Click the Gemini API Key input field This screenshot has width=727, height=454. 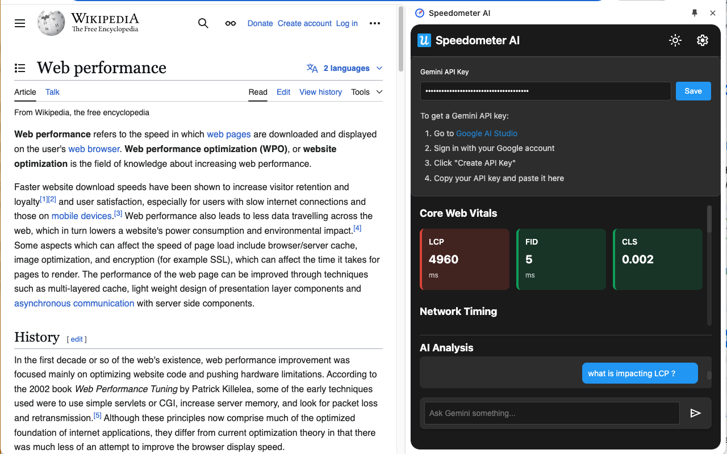tap(546, 91)
